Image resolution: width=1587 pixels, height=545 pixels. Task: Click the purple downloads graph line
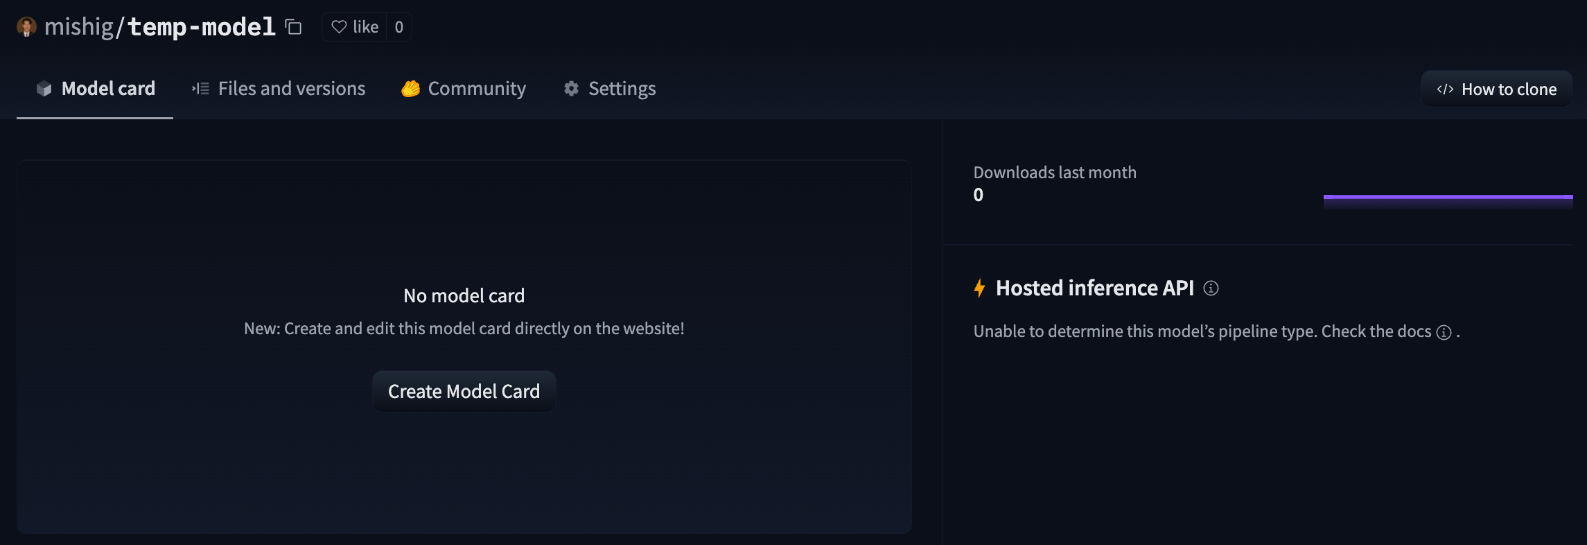[1448, 198]
